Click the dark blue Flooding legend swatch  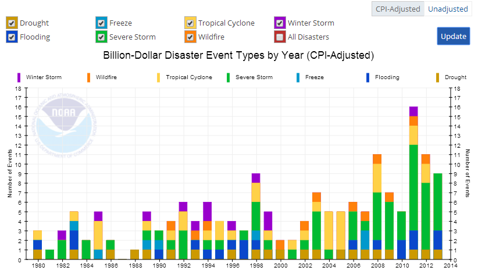point(368,77)
